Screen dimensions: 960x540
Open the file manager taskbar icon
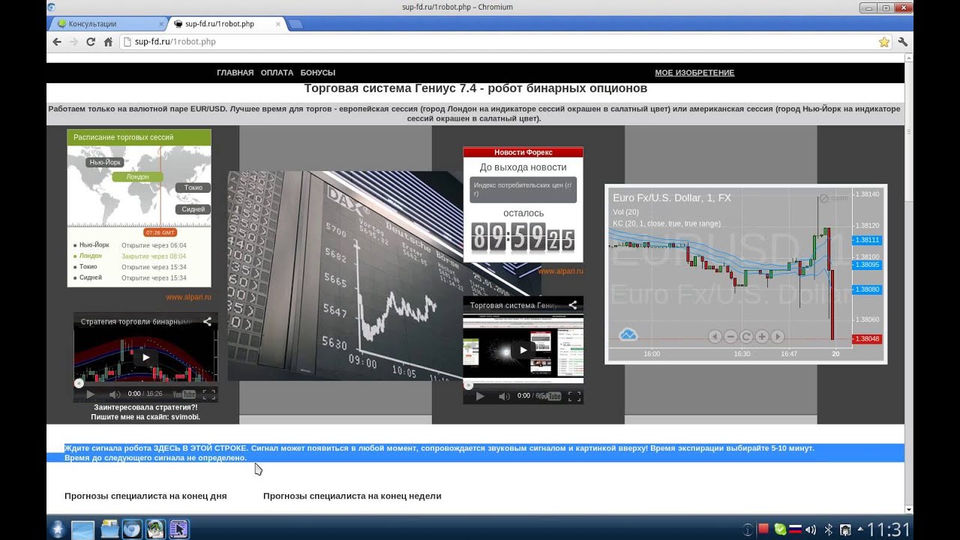(x=109, y=529)
